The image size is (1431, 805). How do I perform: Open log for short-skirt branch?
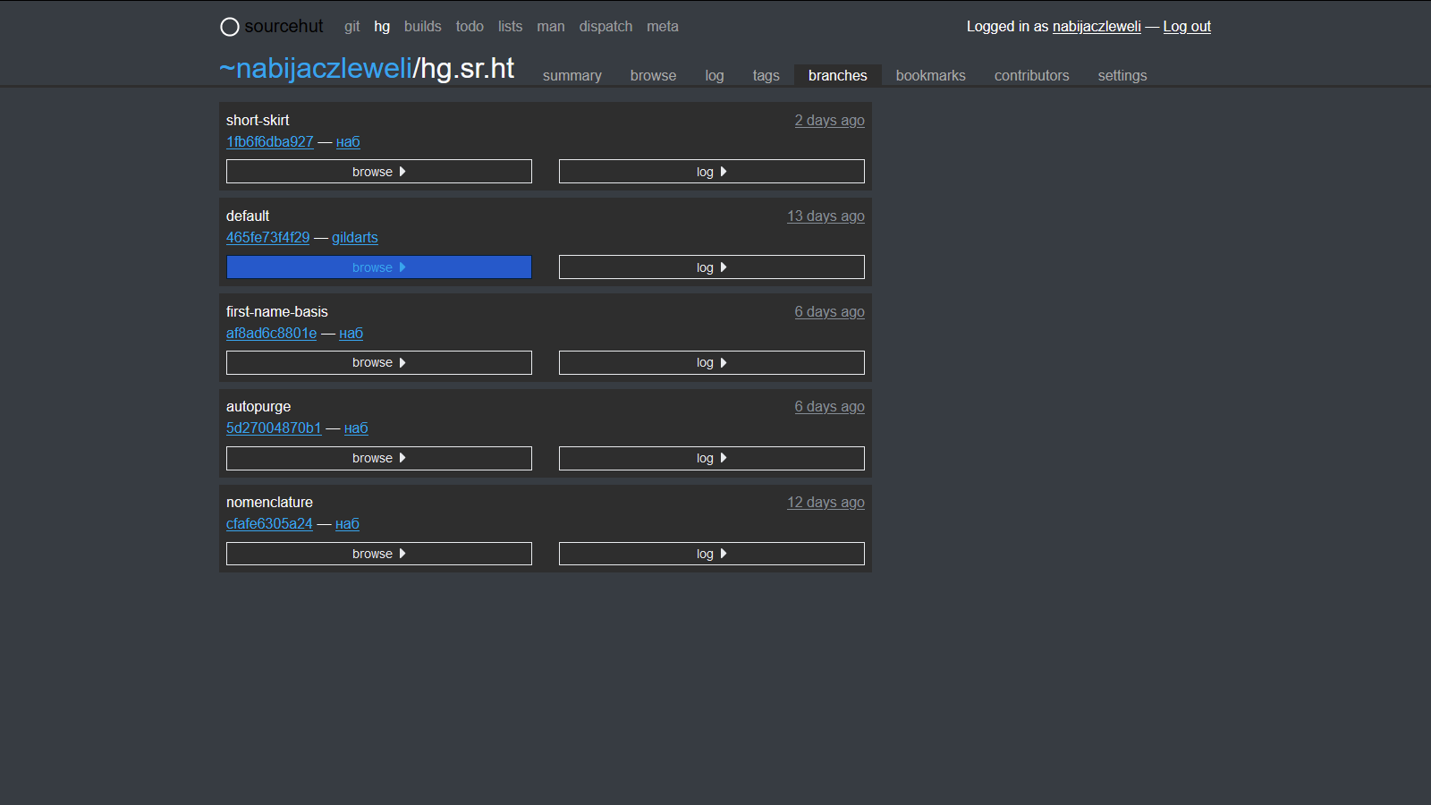[x=711, y=172]
